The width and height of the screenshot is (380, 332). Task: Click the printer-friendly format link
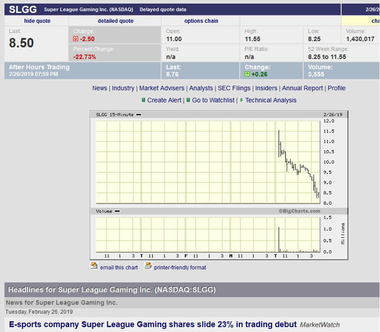(x=180, y=267)
